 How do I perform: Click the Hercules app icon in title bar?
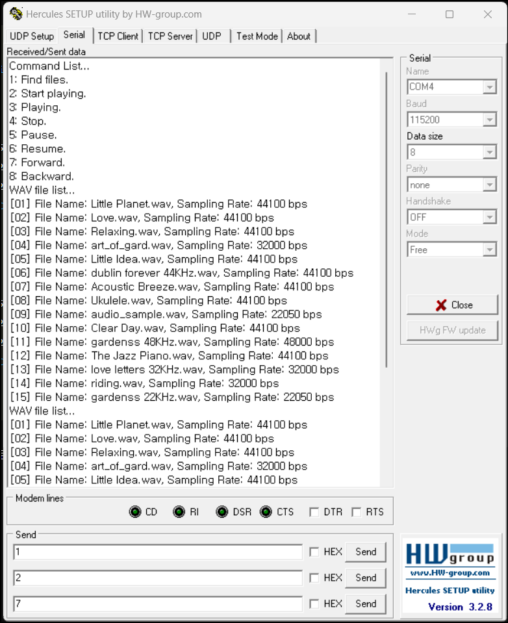click(x=16, y=14)
